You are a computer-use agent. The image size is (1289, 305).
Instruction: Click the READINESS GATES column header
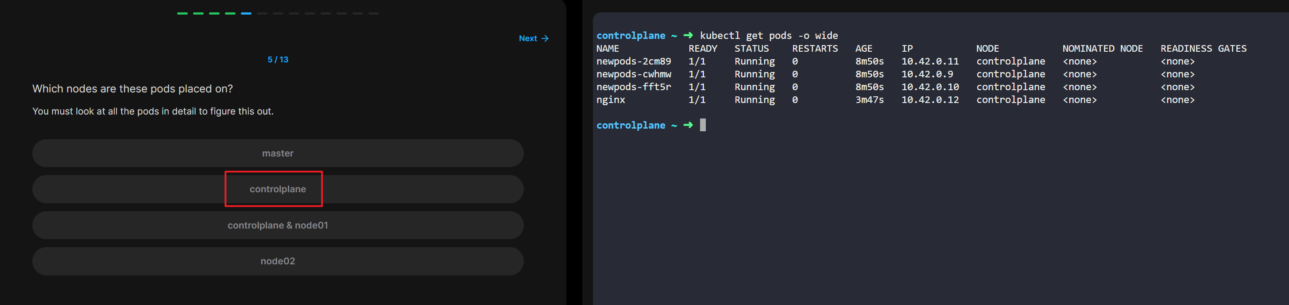click(1203, 49)
